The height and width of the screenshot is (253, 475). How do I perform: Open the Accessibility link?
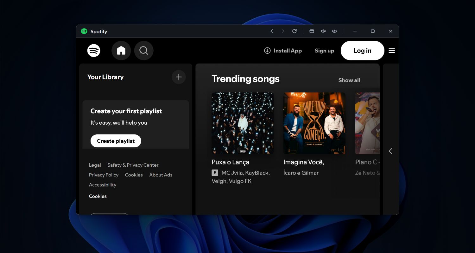103,185
